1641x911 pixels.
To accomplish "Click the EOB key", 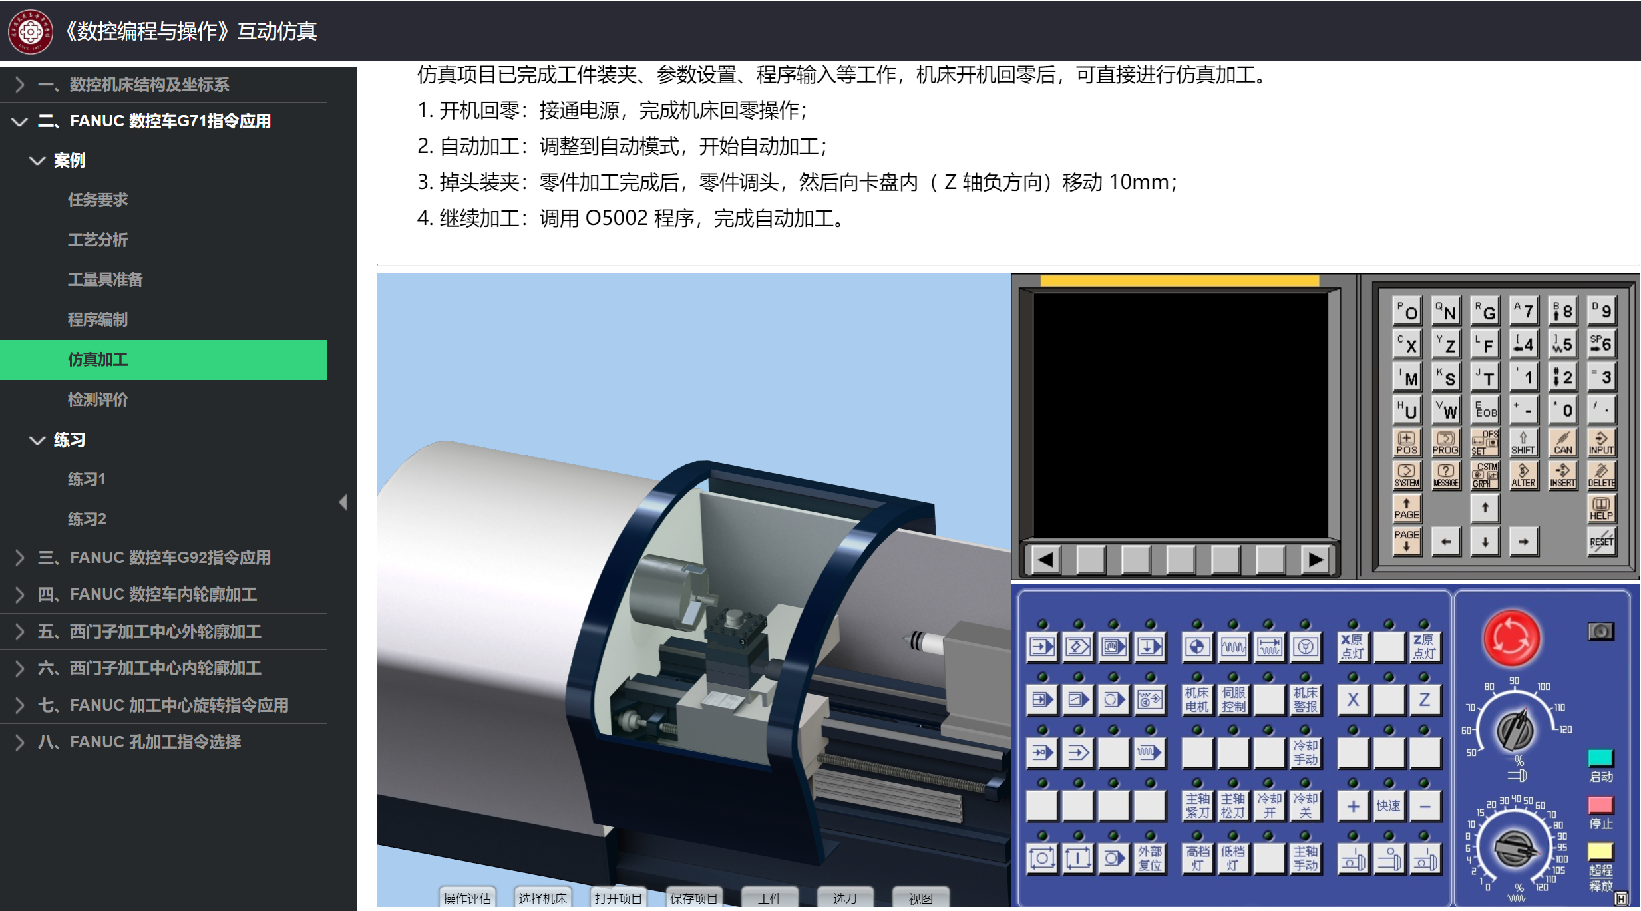I will point(1485,410).
